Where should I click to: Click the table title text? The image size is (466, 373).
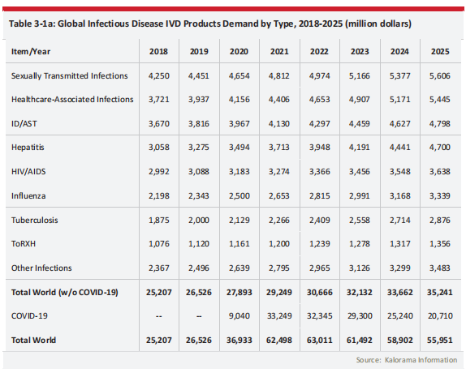(210, 24)
